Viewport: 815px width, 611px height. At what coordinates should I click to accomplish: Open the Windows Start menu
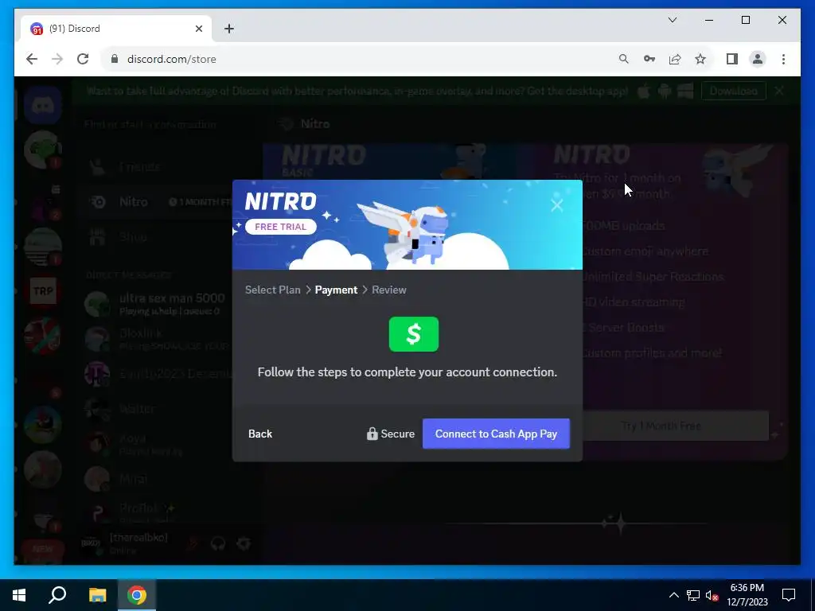click(19, 595)
